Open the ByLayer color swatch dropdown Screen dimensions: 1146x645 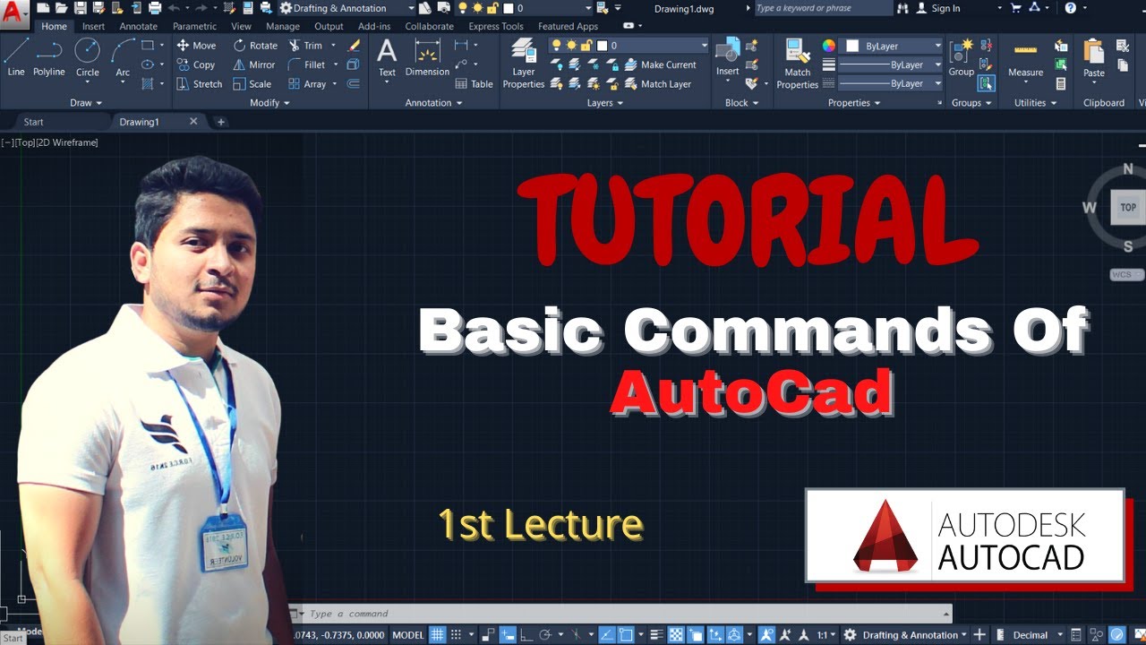point(892,46)
